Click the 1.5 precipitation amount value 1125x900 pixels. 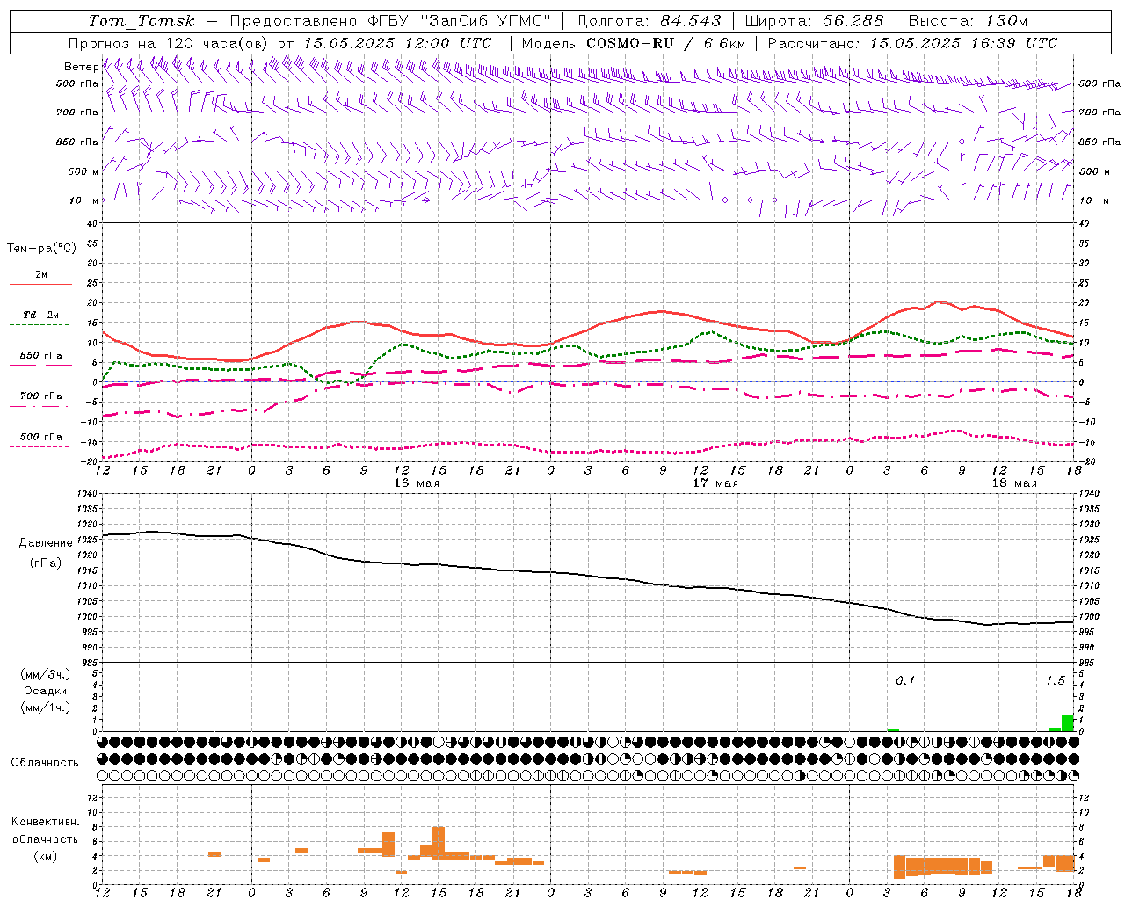tap(1055, 680)
